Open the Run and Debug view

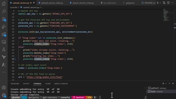click(x=4, y=27)
